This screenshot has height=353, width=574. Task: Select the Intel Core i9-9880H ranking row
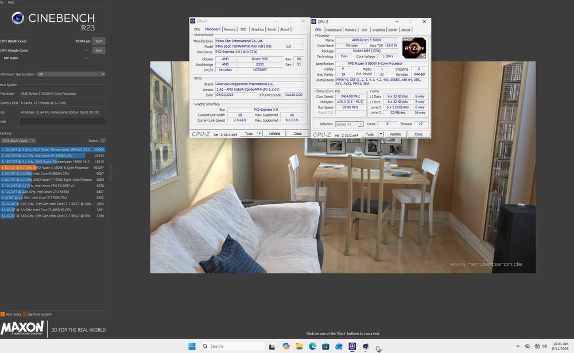click(x=53, y=173)
